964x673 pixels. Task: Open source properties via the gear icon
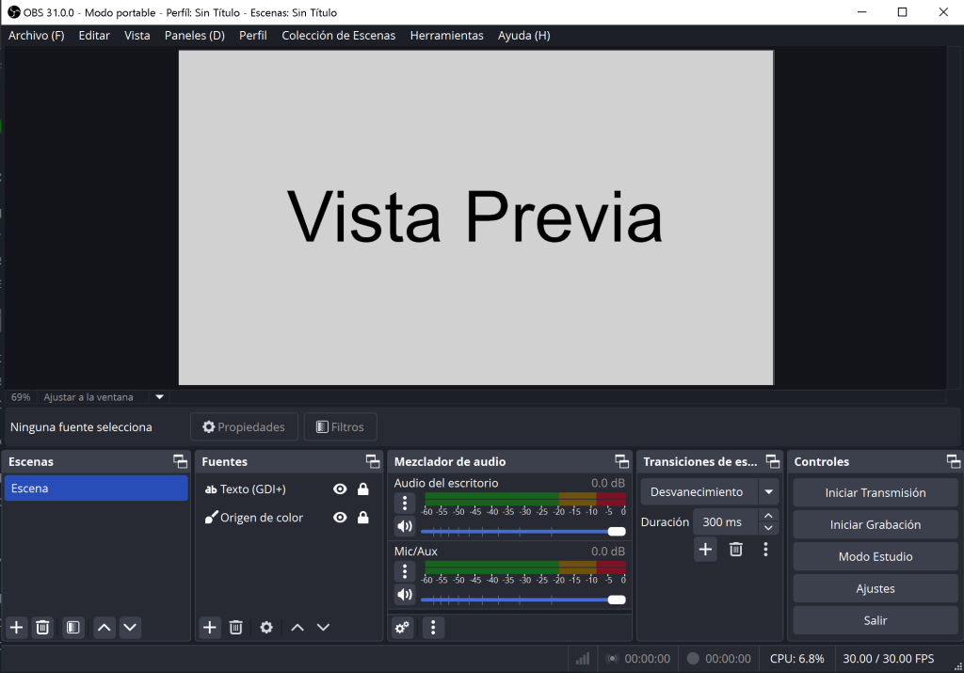266,627
